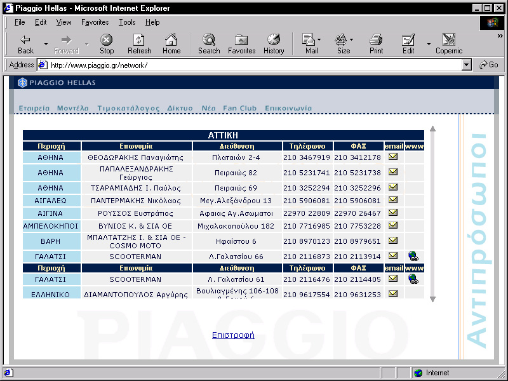Open the Τιμοκατάλογος navigation link

point(128,108)
